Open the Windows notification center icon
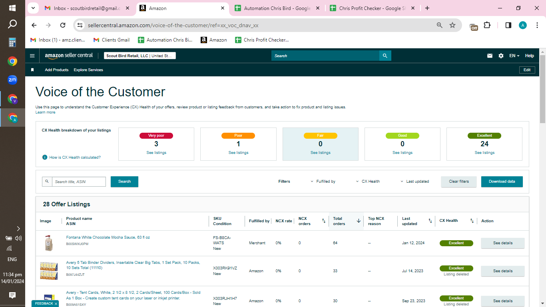Screen dimensions: 546x307 click(x=12, y=295)
